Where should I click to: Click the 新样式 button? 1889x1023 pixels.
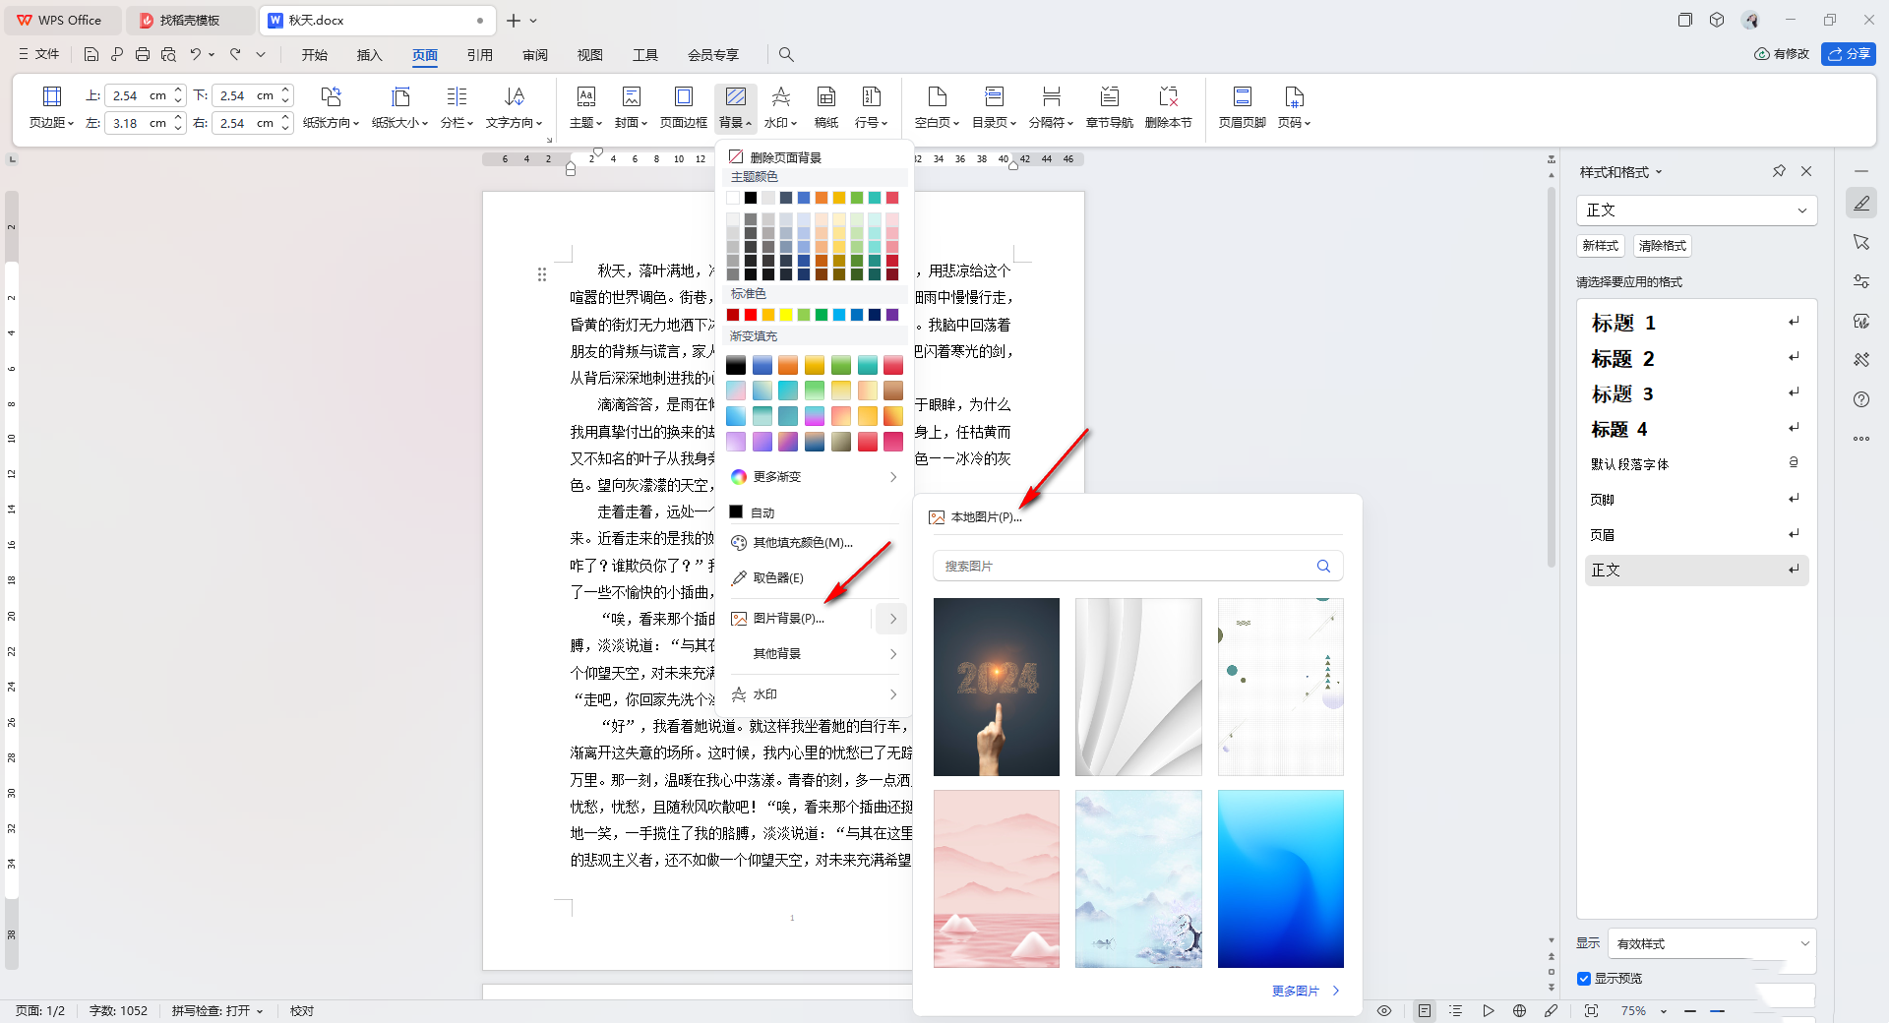tap(1601, 245)
